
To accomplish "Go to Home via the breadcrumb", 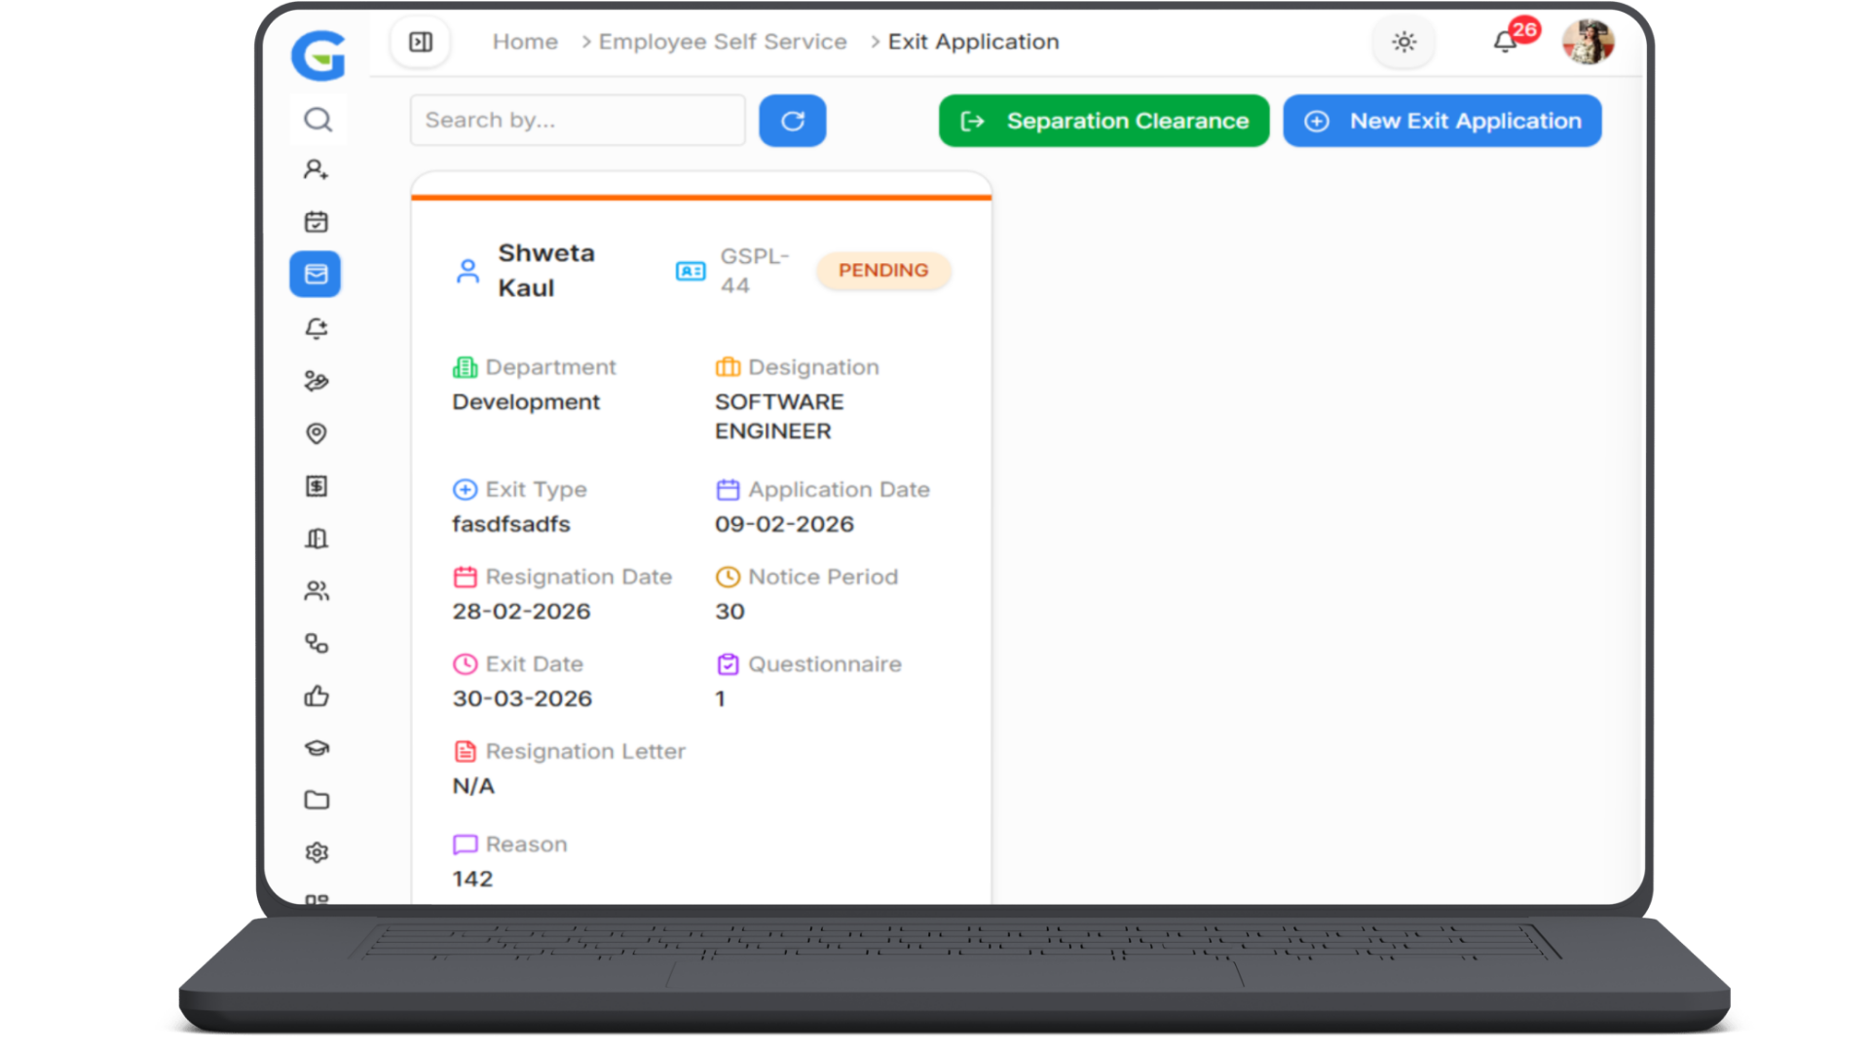I will click(x=525, y=42).
